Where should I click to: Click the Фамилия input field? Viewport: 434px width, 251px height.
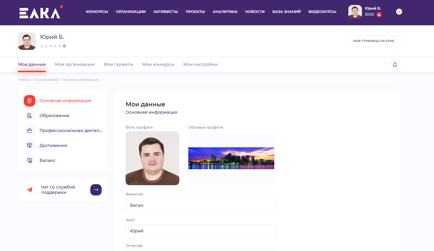pyautogui.click(x=200, y=205)
